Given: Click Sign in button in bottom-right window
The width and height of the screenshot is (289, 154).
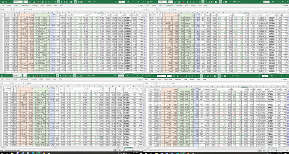Looking at the screenshot, I should [265, 76].
